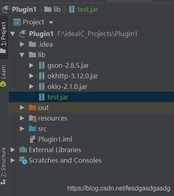Click the External Libraries bars icon
174x196 pixels.
click(23, 150)
